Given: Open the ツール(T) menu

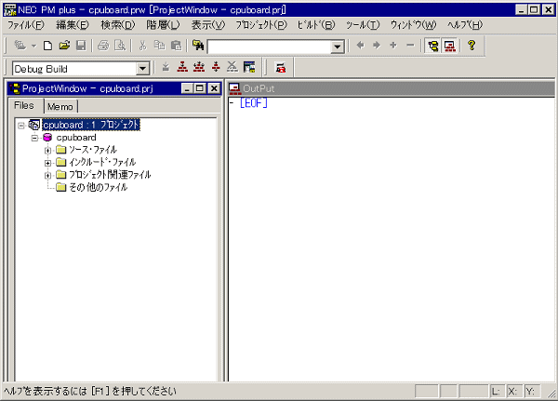Looking at the screenshot, I should point(363,25).
